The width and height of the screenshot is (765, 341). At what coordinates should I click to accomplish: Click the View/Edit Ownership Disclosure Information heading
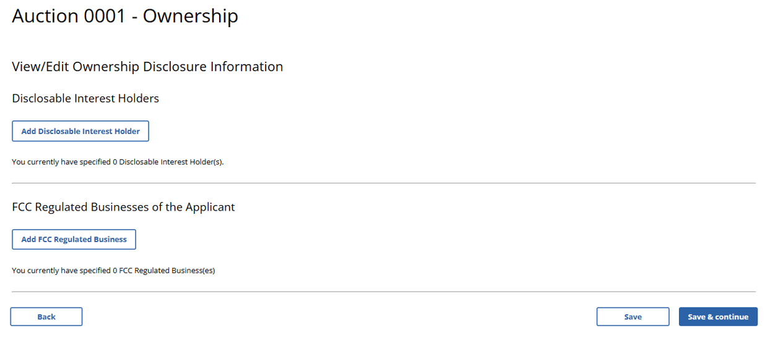[147, 66]
